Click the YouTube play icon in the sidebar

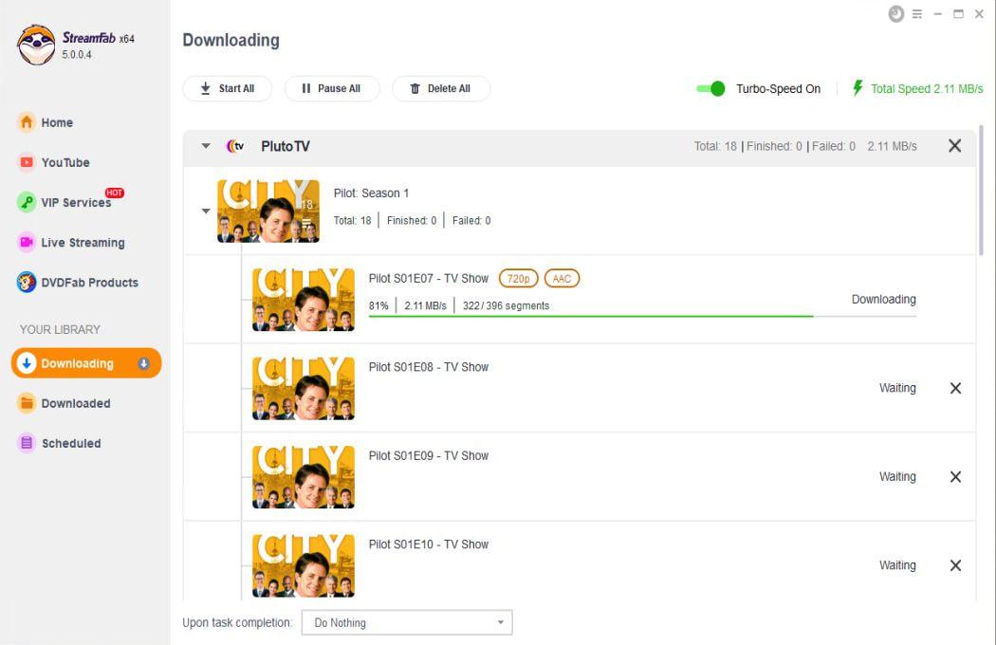pyautogui.click(x=26, y=162)
